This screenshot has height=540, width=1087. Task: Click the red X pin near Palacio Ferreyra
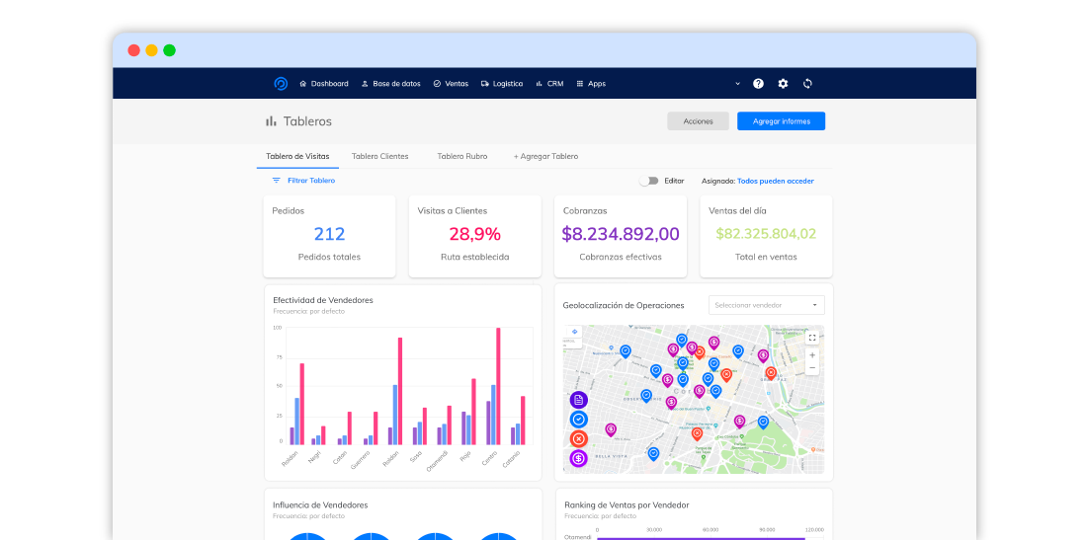tap(697, 434)
